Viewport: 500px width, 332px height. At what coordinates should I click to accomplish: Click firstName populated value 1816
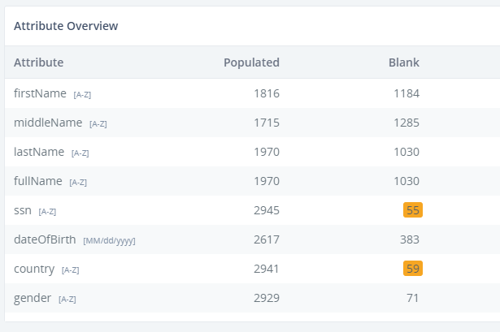(x=267, y=93)
